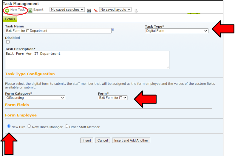Select New Hire's Manager radio option
Image resolution: width=235 pixels, height=156 pixels.
29,126
